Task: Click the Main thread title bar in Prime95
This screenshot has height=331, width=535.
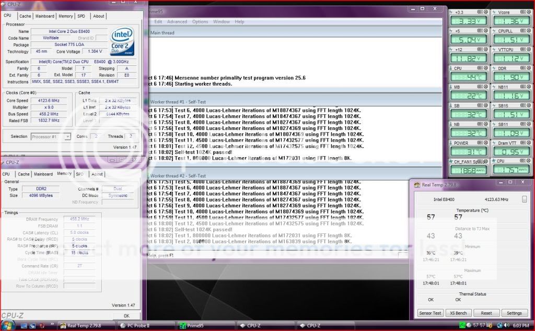Action: tap(296, 33)
